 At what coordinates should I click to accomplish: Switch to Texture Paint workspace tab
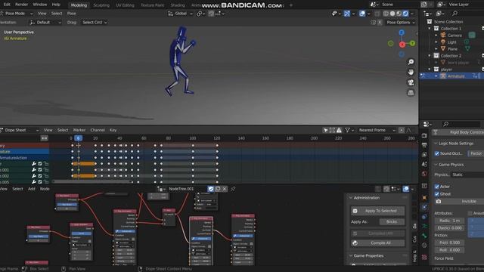point(152,5)
